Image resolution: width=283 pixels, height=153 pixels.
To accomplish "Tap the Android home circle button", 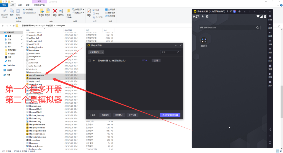I will click(270, 136).
